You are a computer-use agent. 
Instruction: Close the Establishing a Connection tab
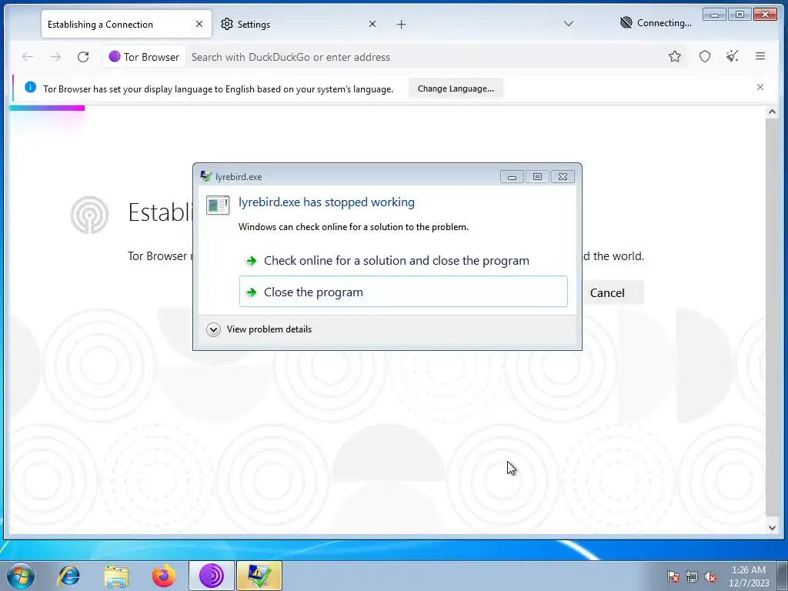point(199,24)
